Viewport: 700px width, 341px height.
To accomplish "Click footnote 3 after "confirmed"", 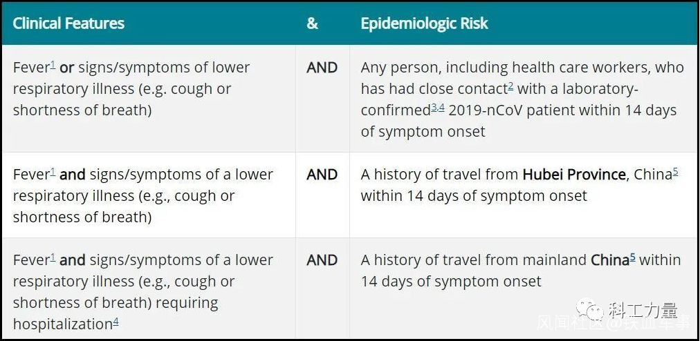I will click(x=434, y=108).
